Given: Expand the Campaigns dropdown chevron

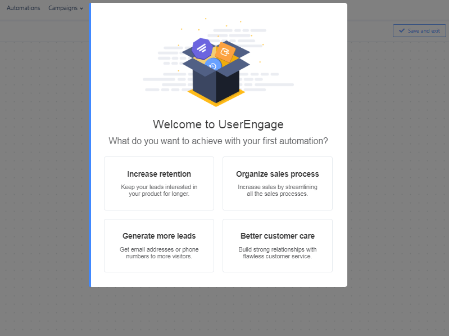Looking at the screenshot, I should [x=81, y=8].
